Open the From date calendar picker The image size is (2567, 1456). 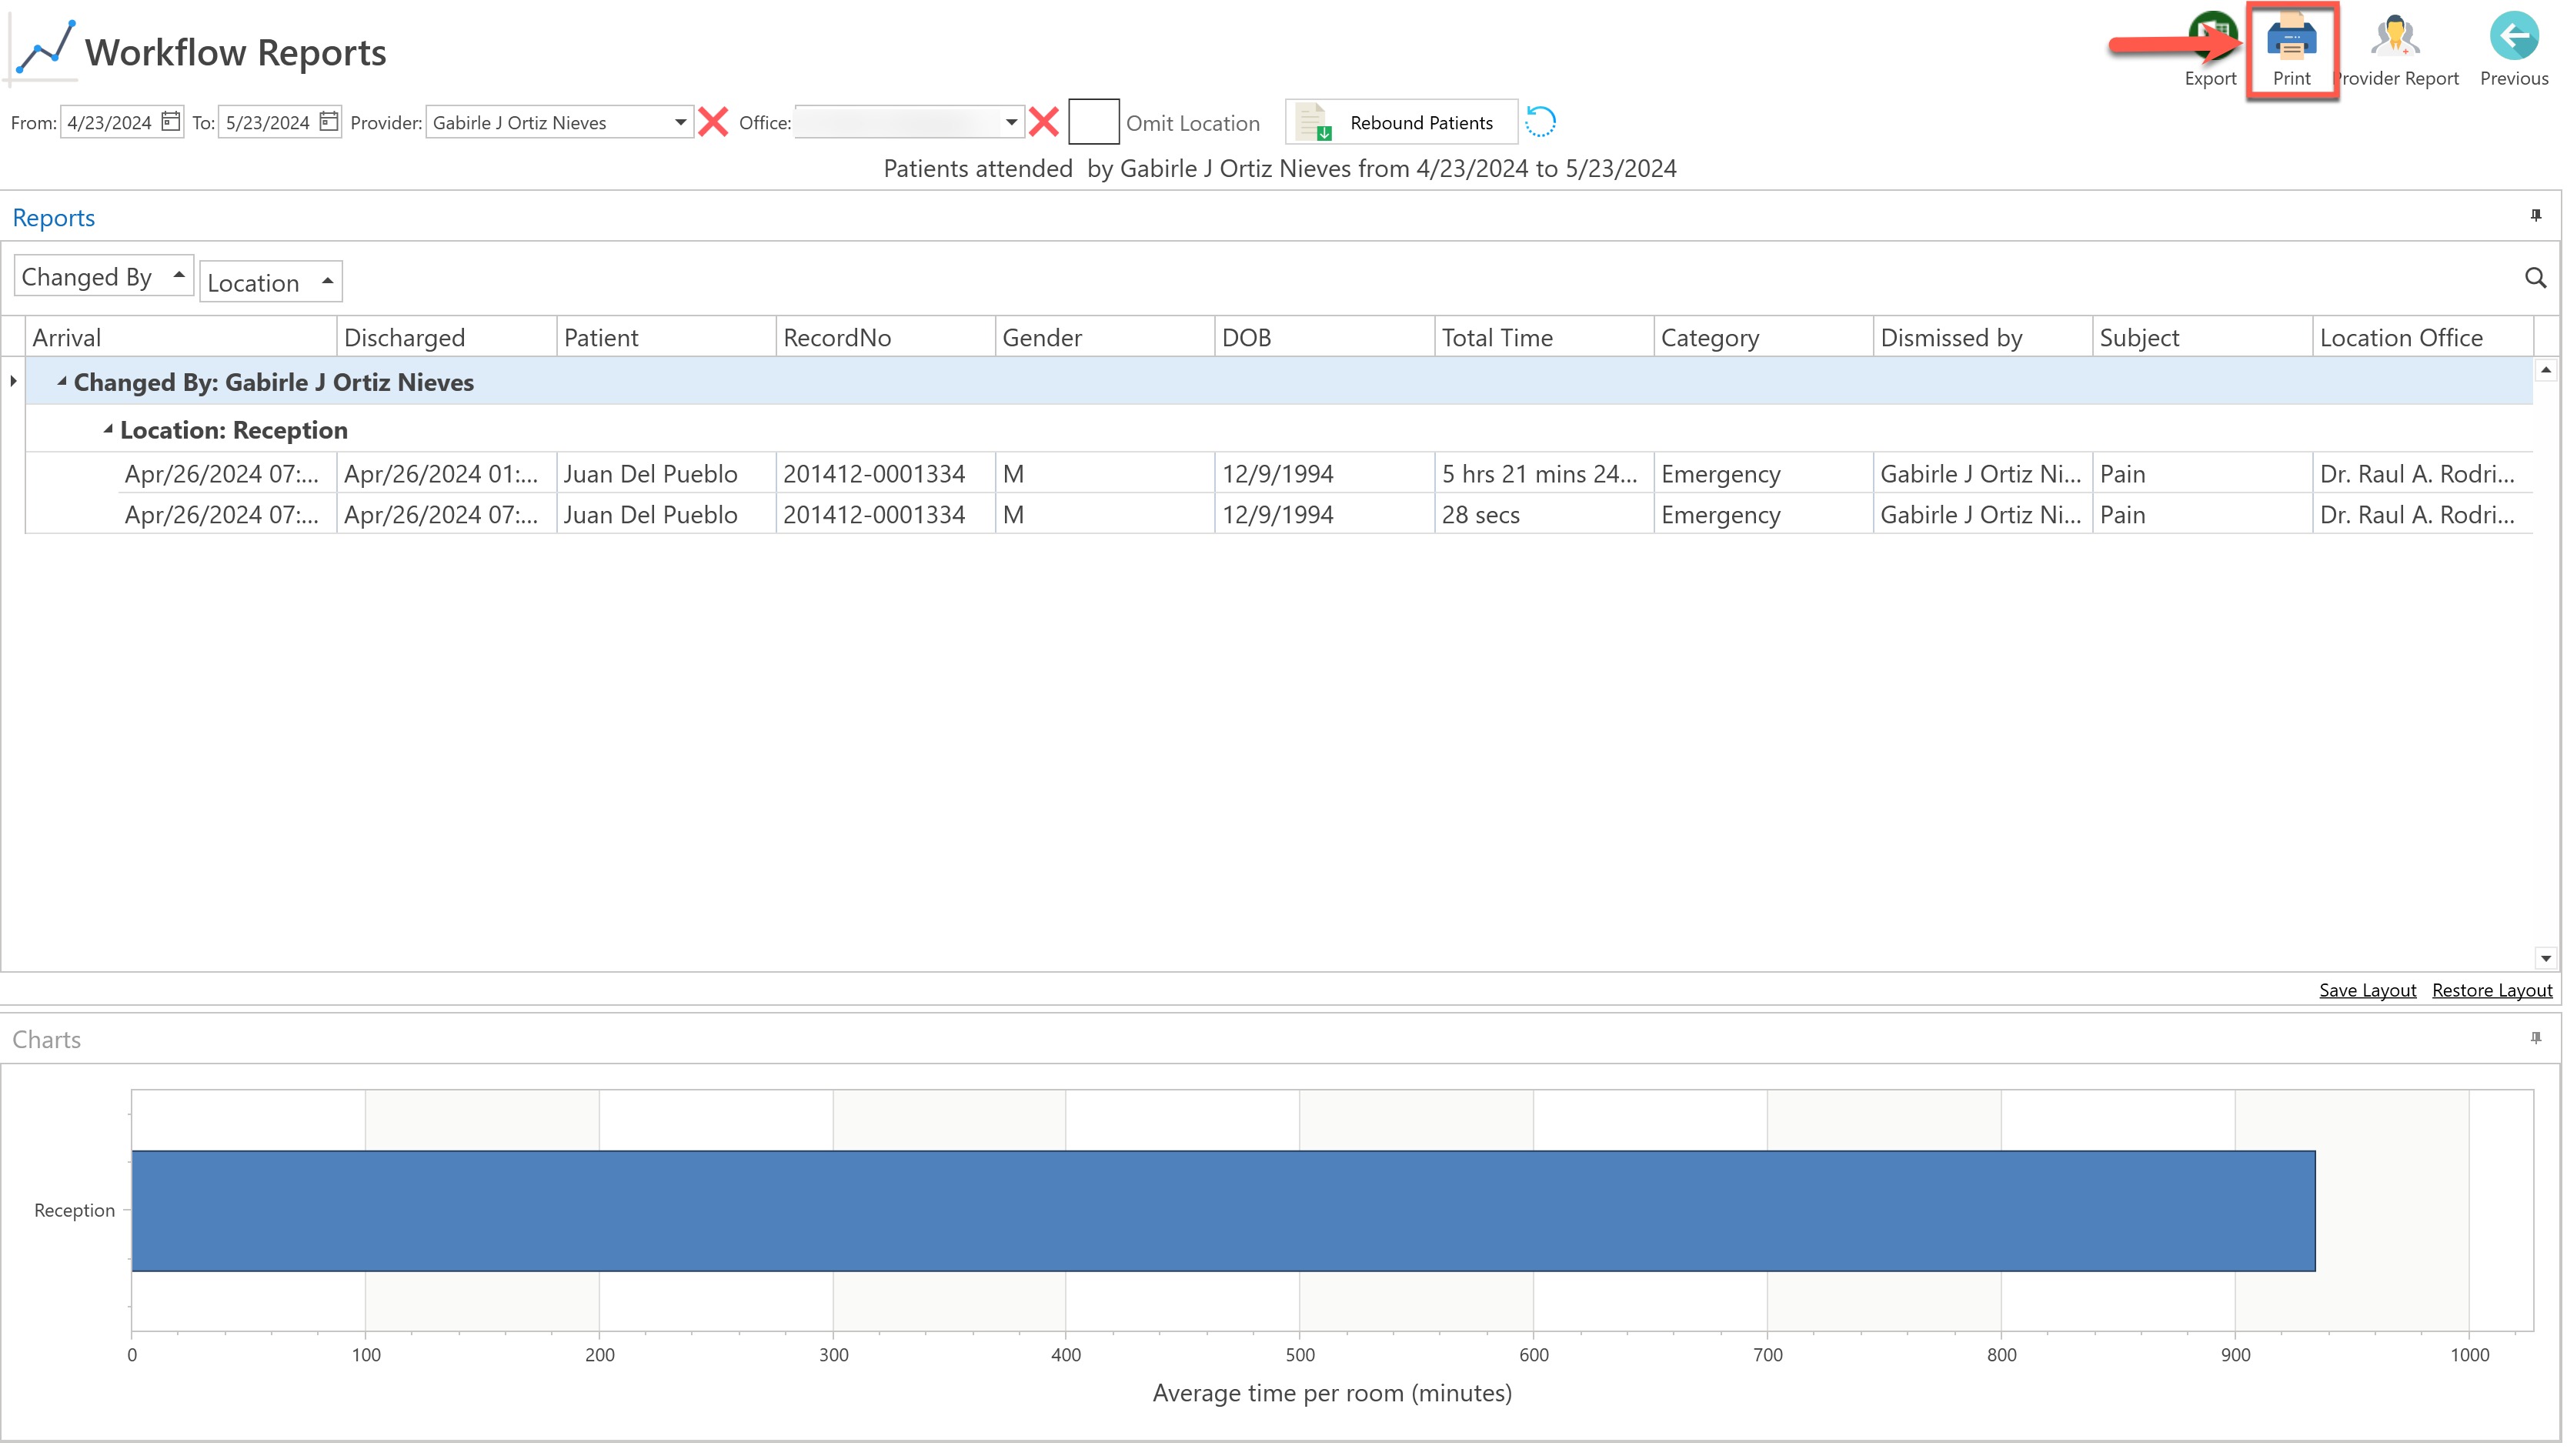[171, 121]
